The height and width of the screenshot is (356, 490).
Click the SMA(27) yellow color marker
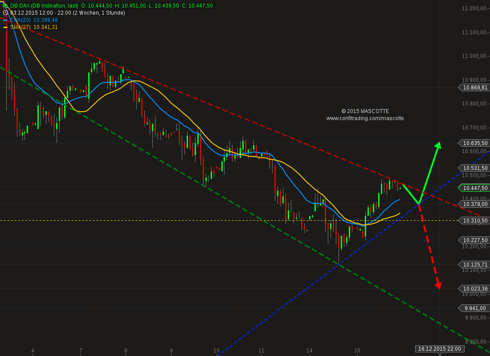(5, 27)
